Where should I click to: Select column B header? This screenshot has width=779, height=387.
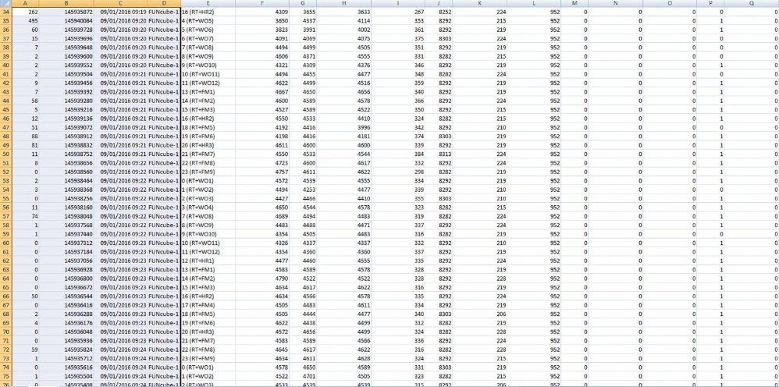(66, 3)
